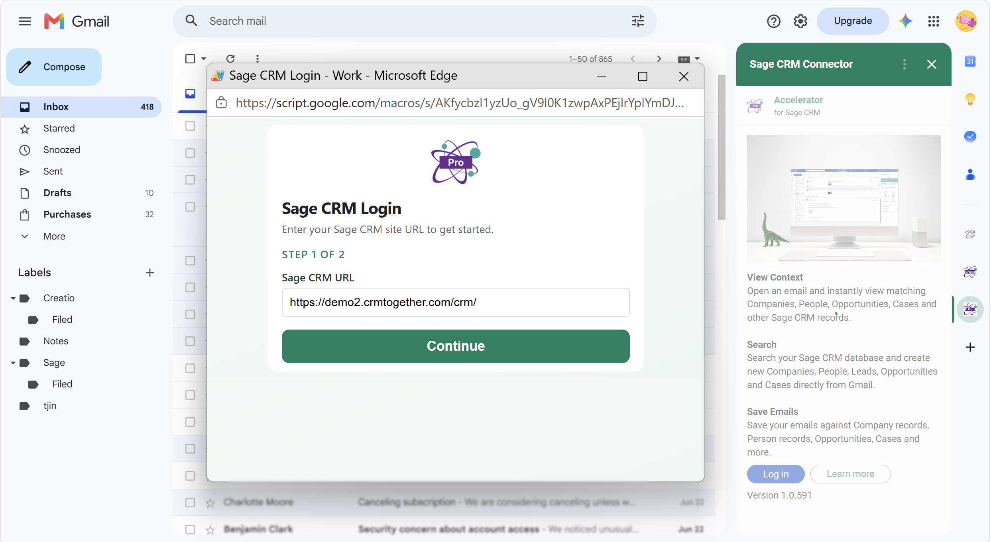Click the Gmail logo
The height and width of the screenshot is (542, 991).
(77, 21)
